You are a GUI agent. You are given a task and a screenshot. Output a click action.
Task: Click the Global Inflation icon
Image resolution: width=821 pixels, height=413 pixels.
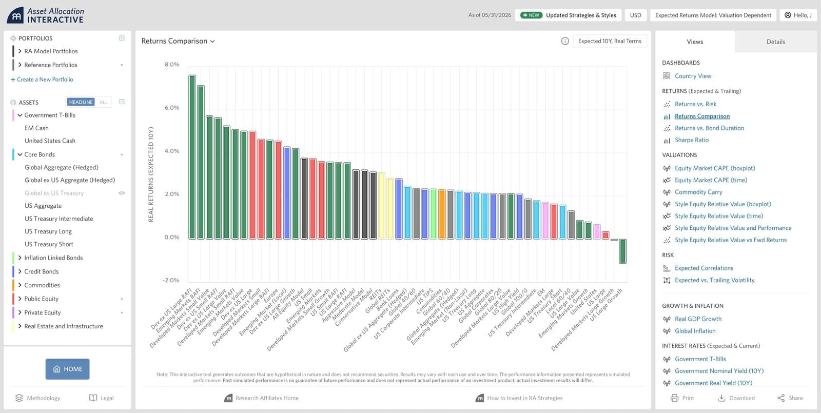click(x=667, y=331)
